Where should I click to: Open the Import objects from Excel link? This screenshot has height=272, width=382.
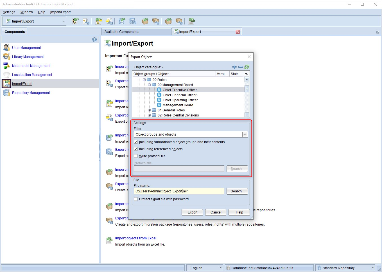coord(136,238)
